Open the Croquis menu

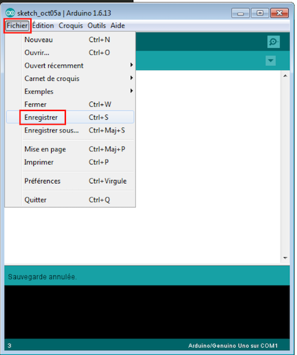[x=71, y=26]
